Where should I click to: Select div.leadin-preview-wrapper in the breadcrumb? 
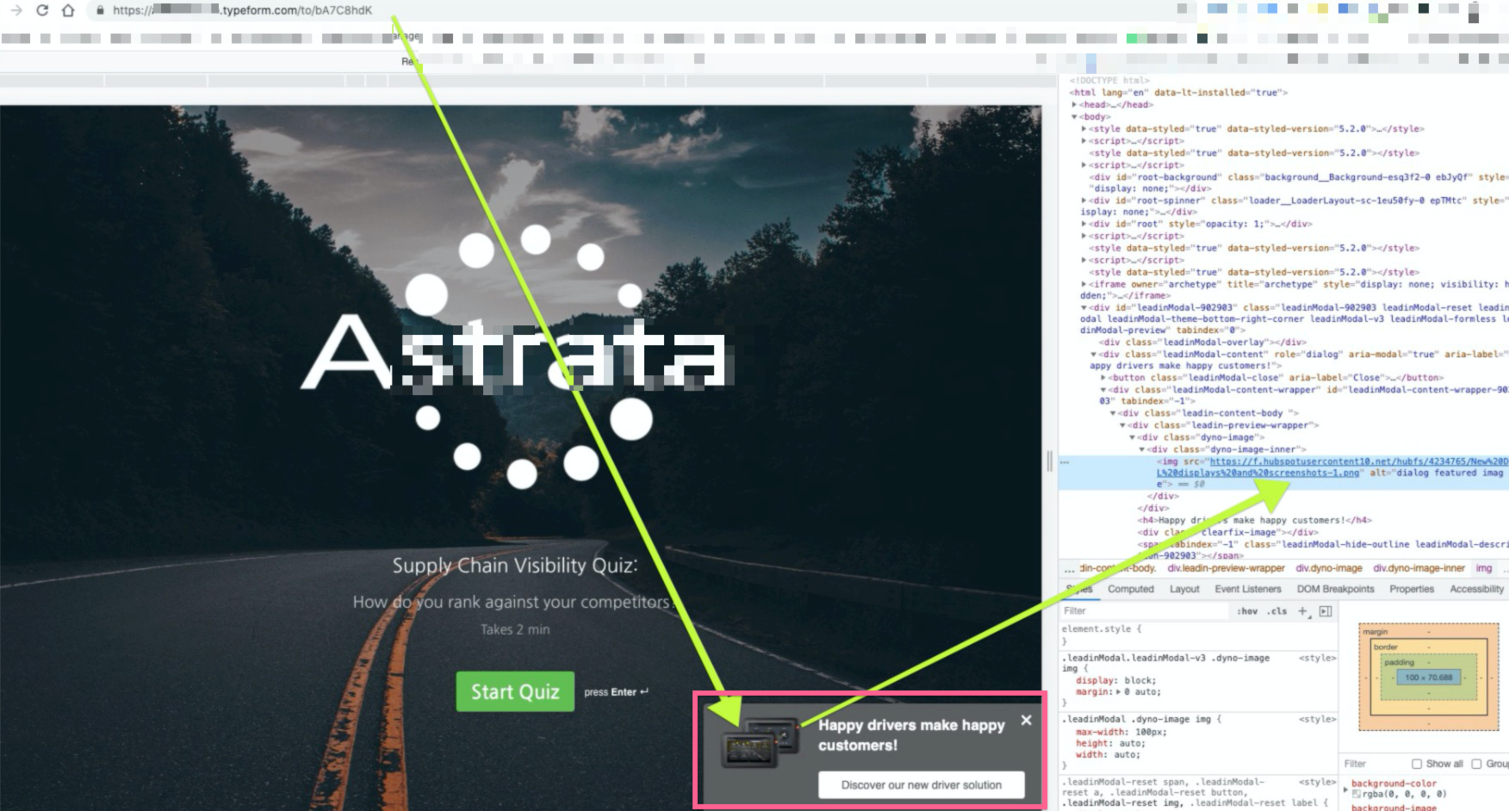[x=1226, y=569]
